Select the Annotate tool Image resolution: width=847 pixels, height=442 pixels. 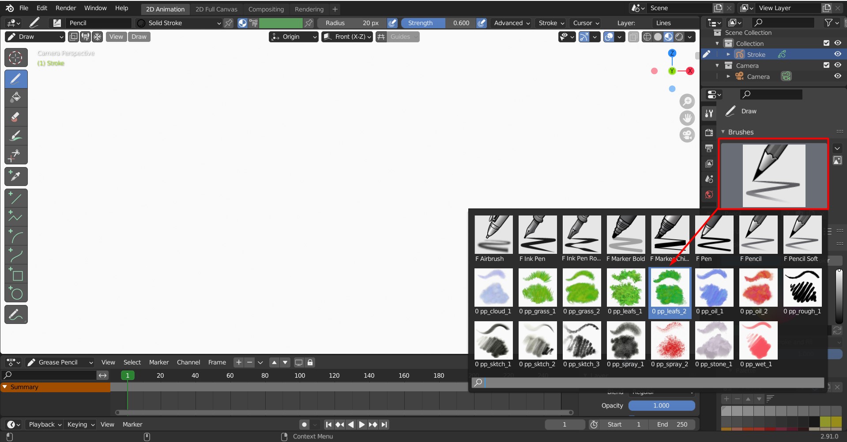click(x=16, y=314)
